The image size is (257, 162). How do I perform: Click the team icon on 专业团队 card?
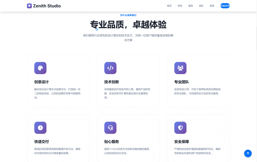(x=180, y=68)
